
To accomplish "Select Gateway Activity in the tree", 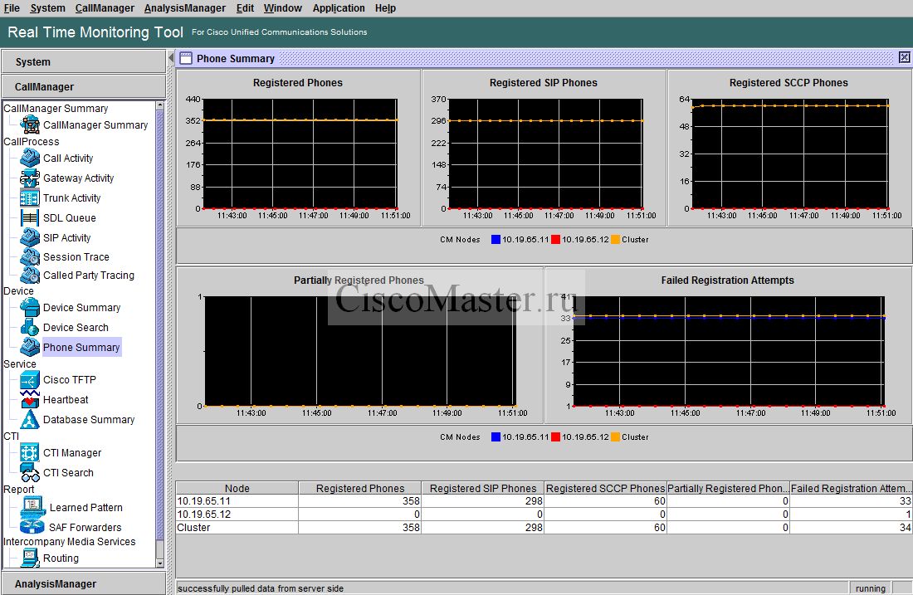I will pos(79,178).
